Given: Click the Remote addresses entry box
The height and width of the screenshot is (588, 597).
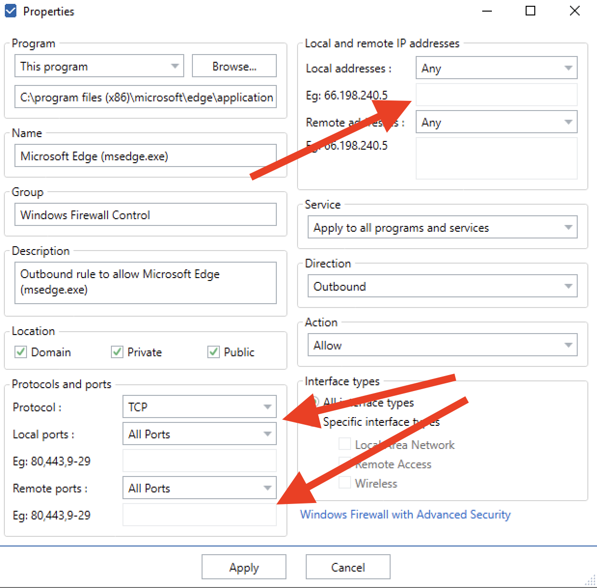Looking at the screenshot, I should pos(497,158).
